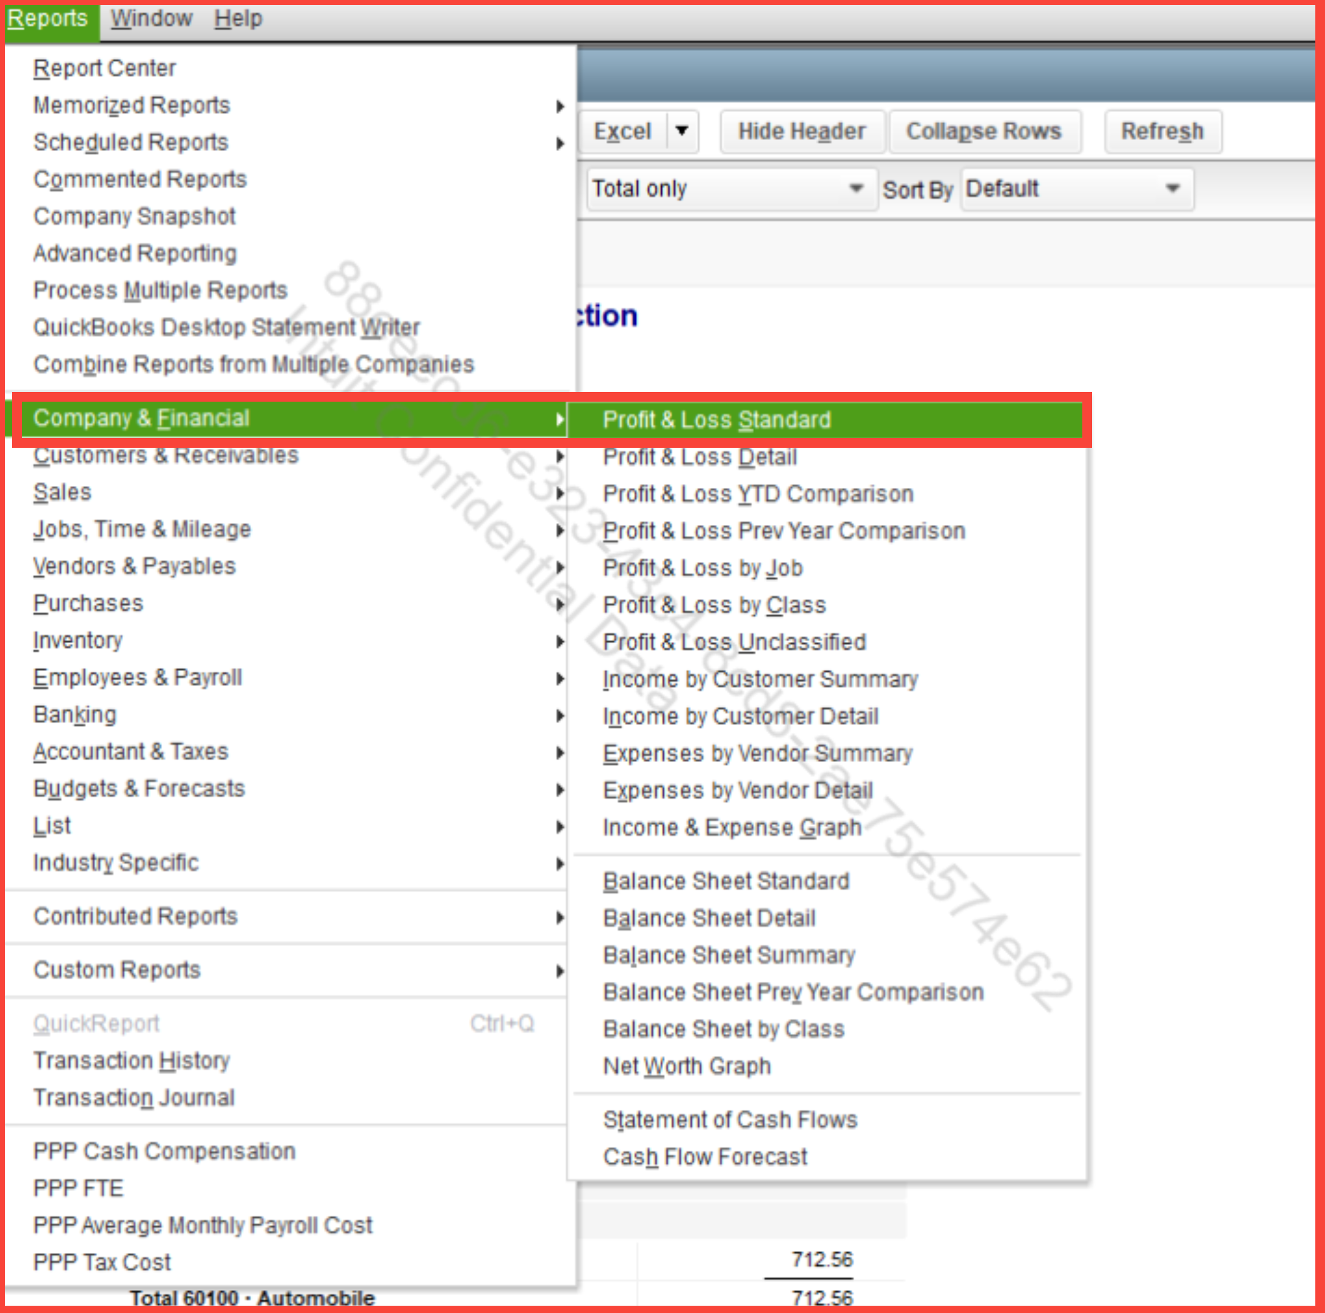The width and height of the screenshot is (1325, 1313).
Task: Open Expenses by Vendor Summary
Action: point(758,753)
